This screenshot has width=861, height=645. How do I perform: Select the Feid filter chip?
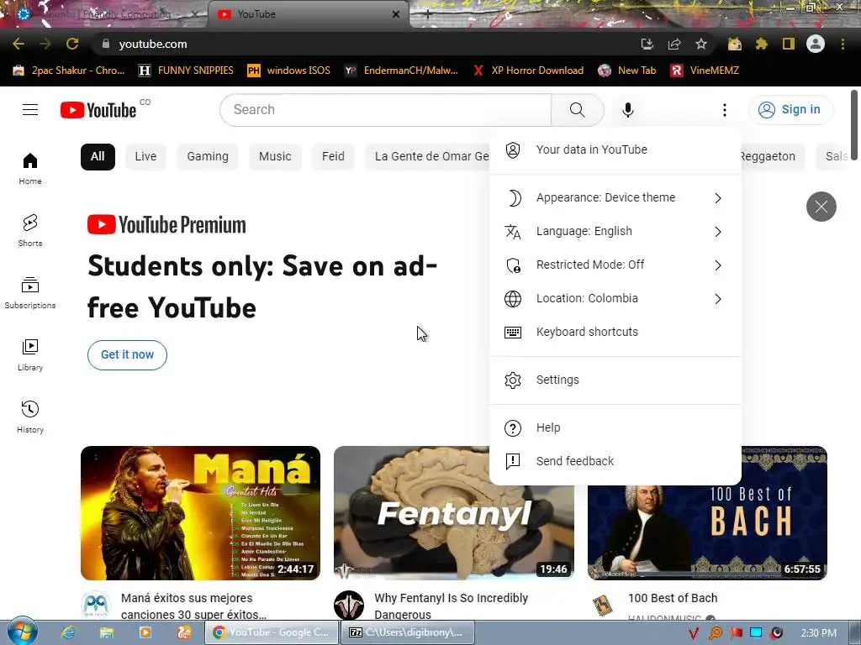(x=333, y=157)
